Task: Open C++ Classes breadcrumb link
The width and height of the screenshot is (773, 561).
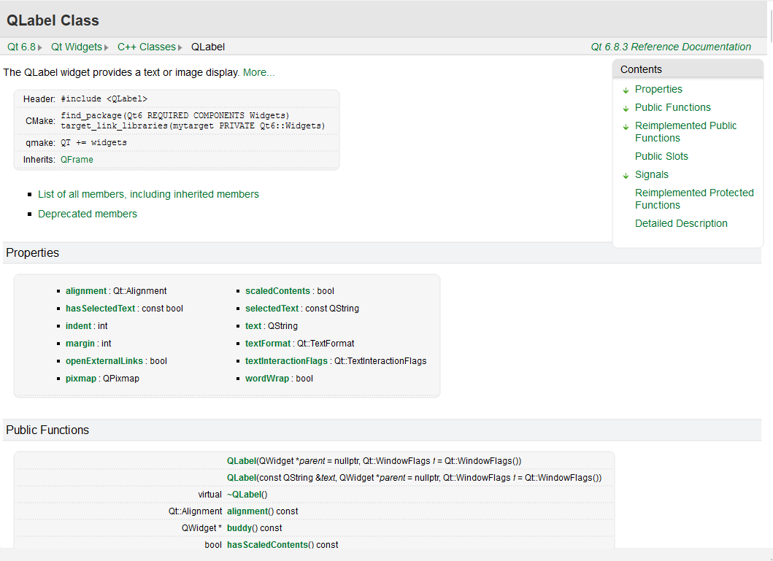Action: coord(147,47)
